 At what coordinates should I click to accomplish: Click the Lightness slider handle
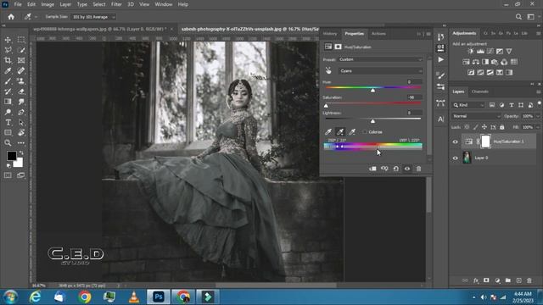pyautogui.click(x=373, y=121)
